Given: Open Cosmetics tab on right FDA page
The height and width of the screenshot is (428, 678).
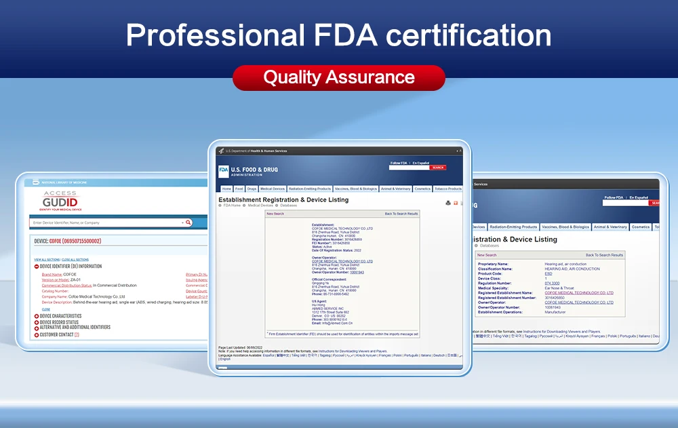Looking at the screenshot, I should (x=641, y=227).
